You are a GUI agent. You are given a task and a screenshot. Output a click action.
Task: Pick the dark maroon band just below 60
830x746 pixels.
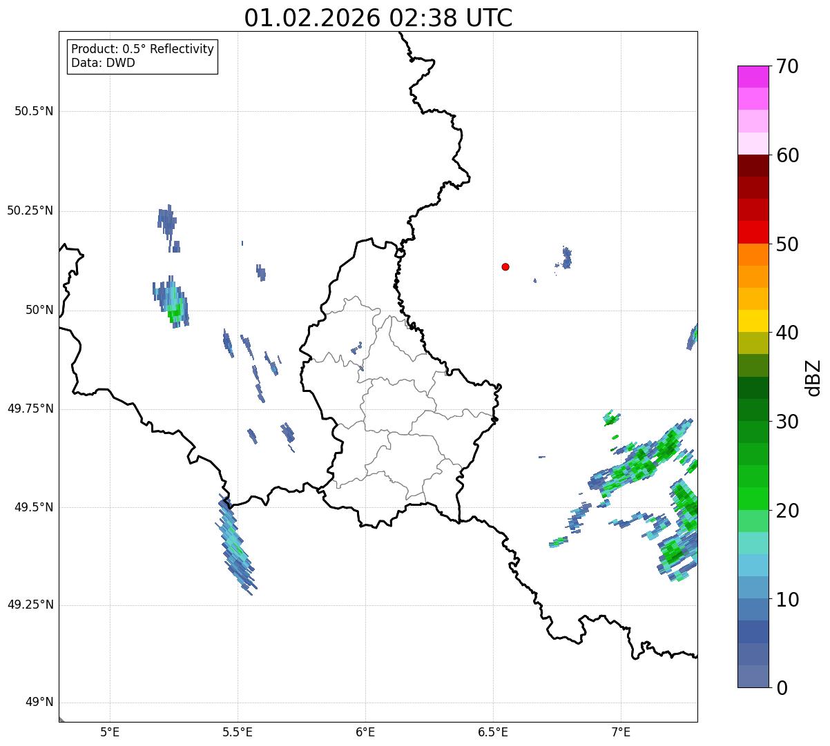(x=753, y=166)
